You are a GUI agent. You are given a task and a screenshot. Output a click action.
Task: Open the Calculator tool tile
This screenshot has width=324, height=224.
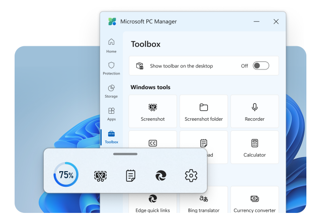pos(255,147)
